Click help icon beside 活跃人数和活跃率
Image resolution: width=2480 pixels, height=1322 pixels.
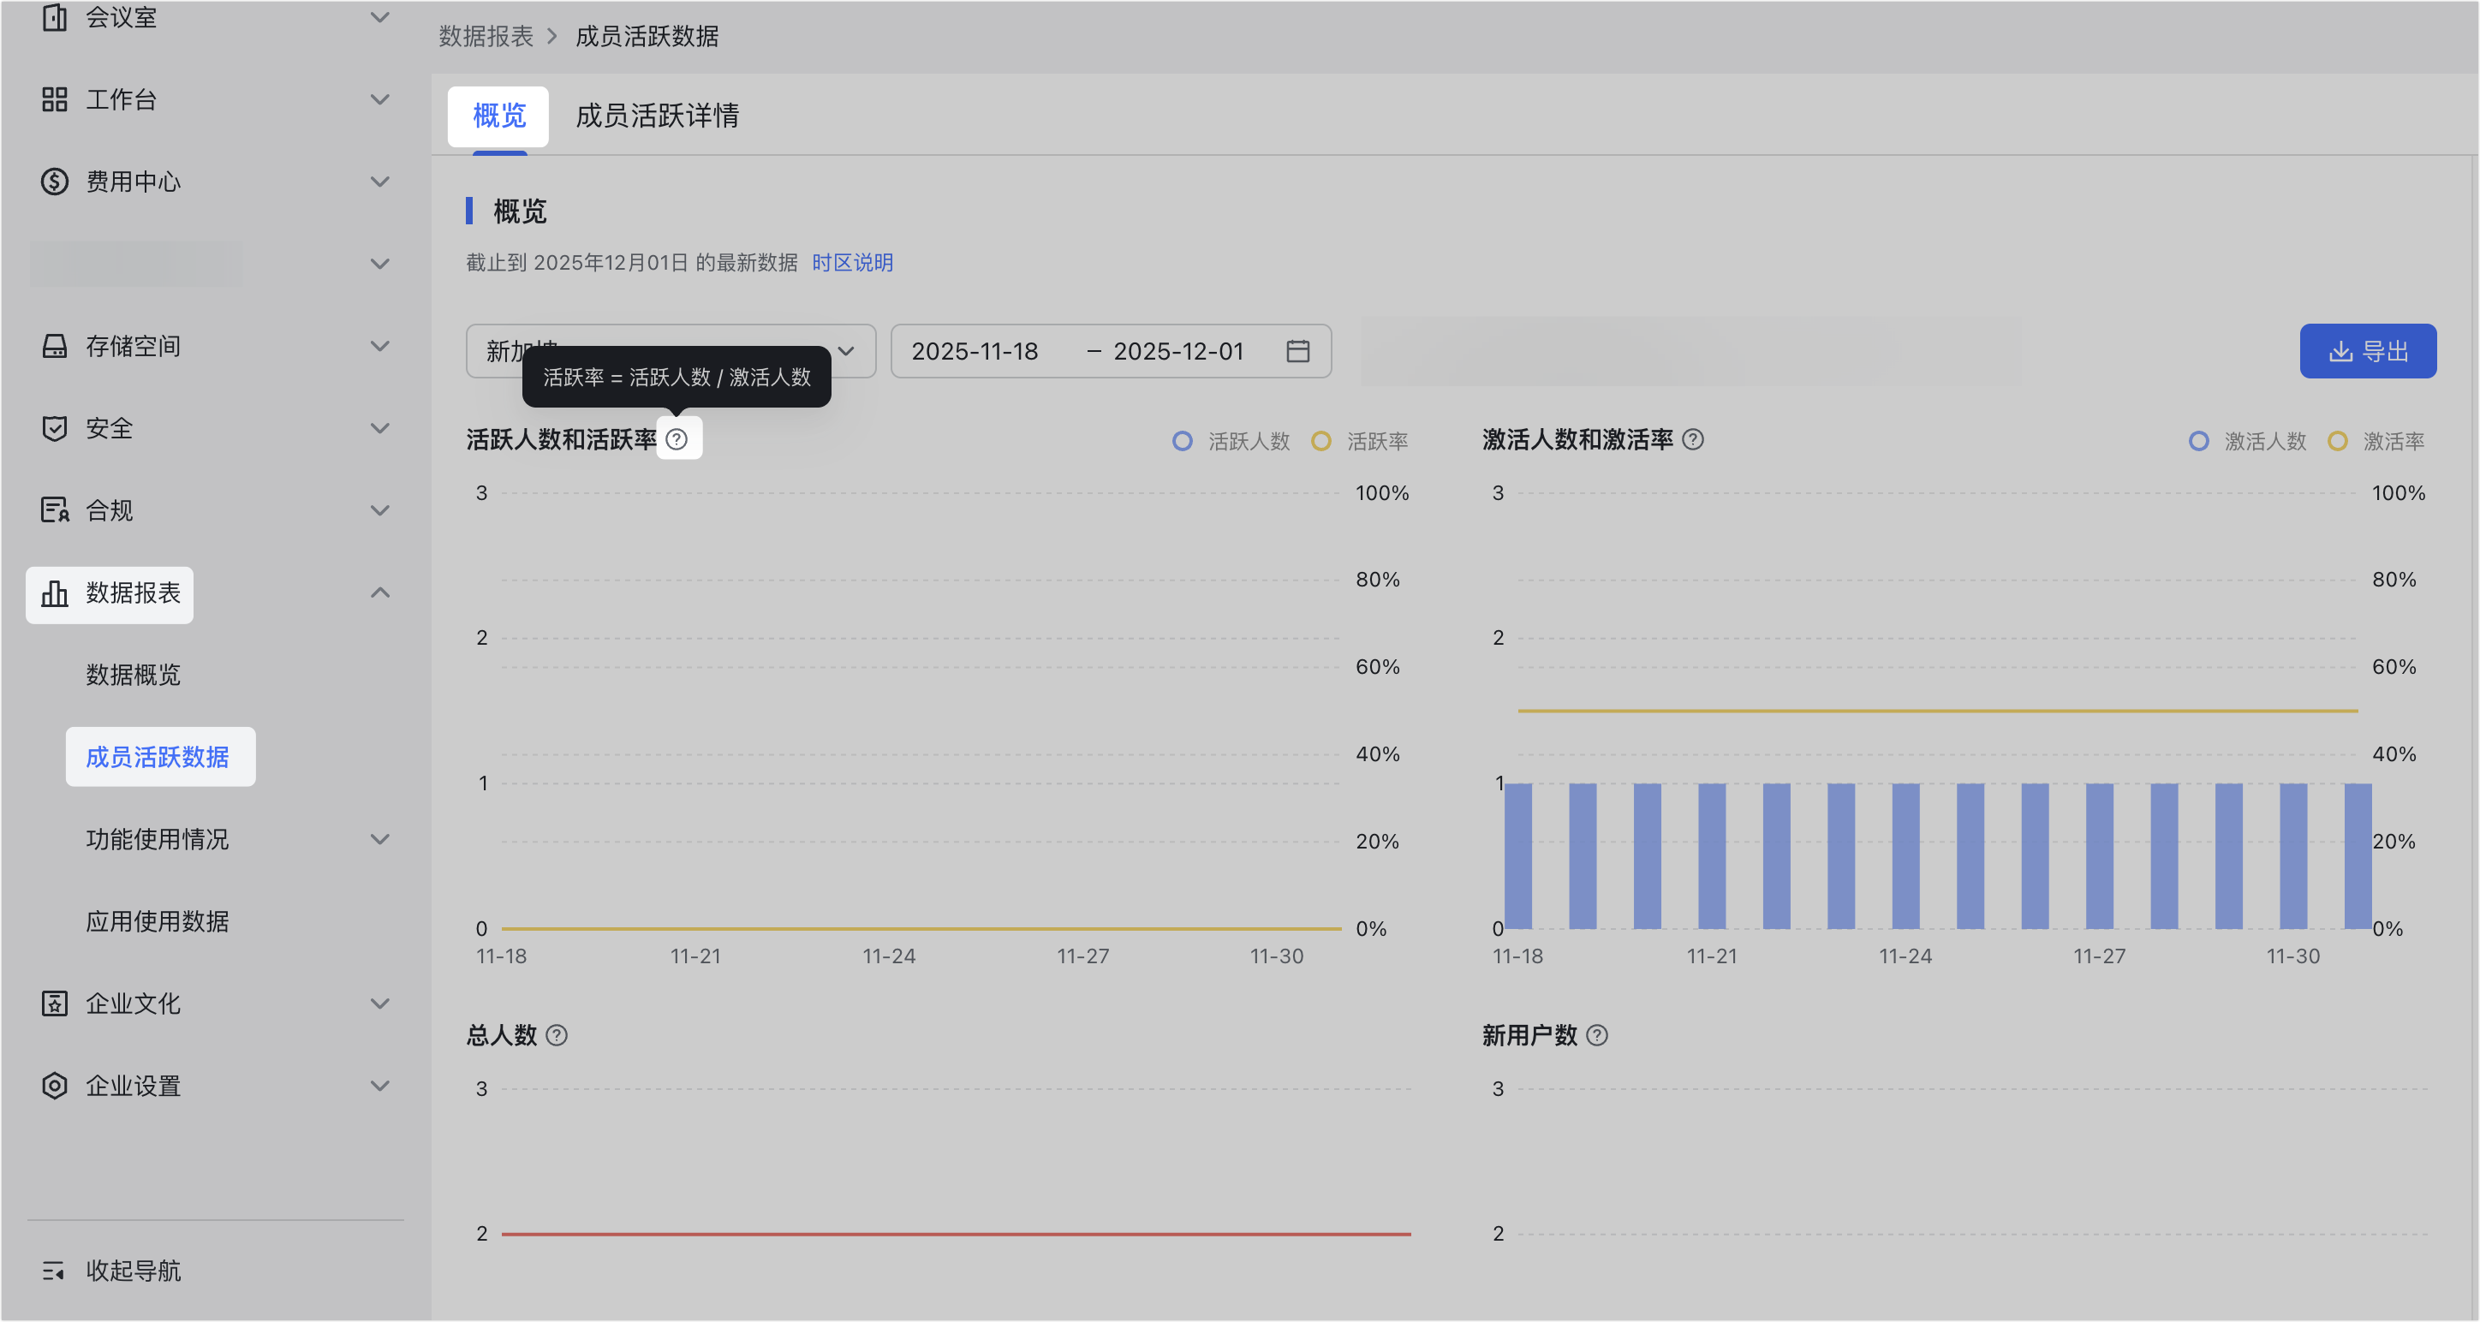pyautogui.click(x=677, y=439)
